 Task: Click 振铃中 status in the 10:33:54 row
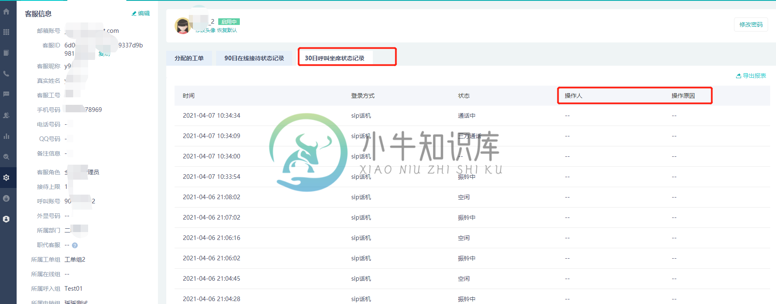point(467,177)
